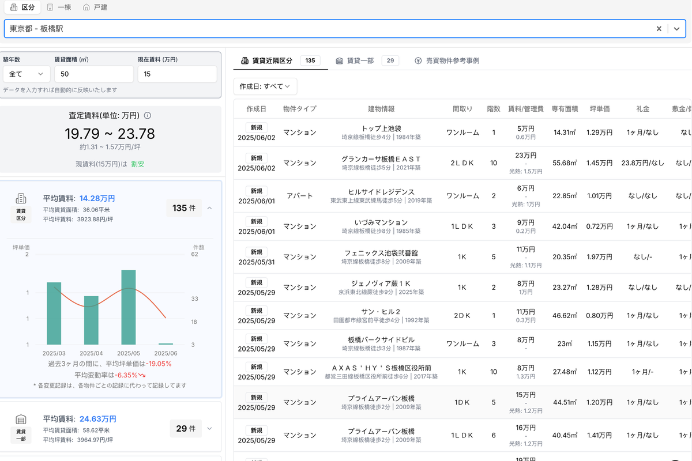The width and height of the screenshot is (692, 461).
Task: Click the yen icon on 売買物件参考事例 tab
Action: (x=418, y=61)
